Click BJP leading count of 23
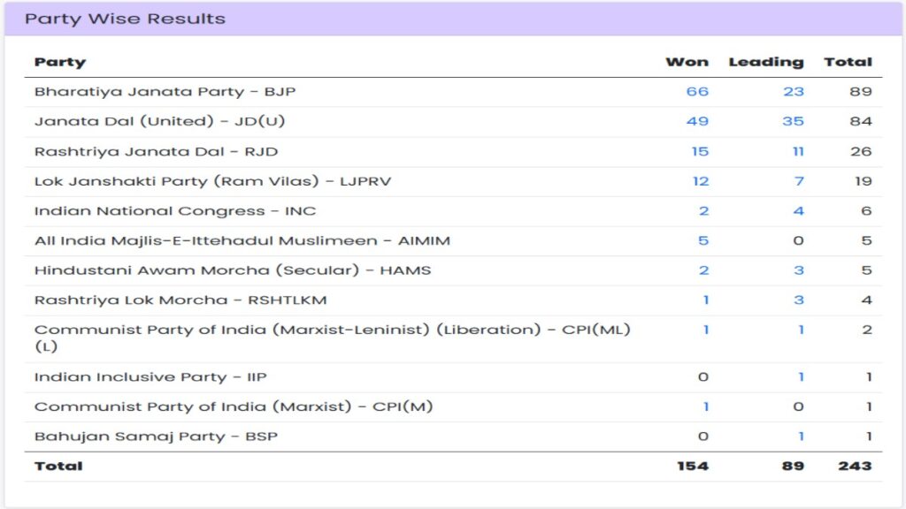Viewport: 906px width, 509px height. click(793, 91)
